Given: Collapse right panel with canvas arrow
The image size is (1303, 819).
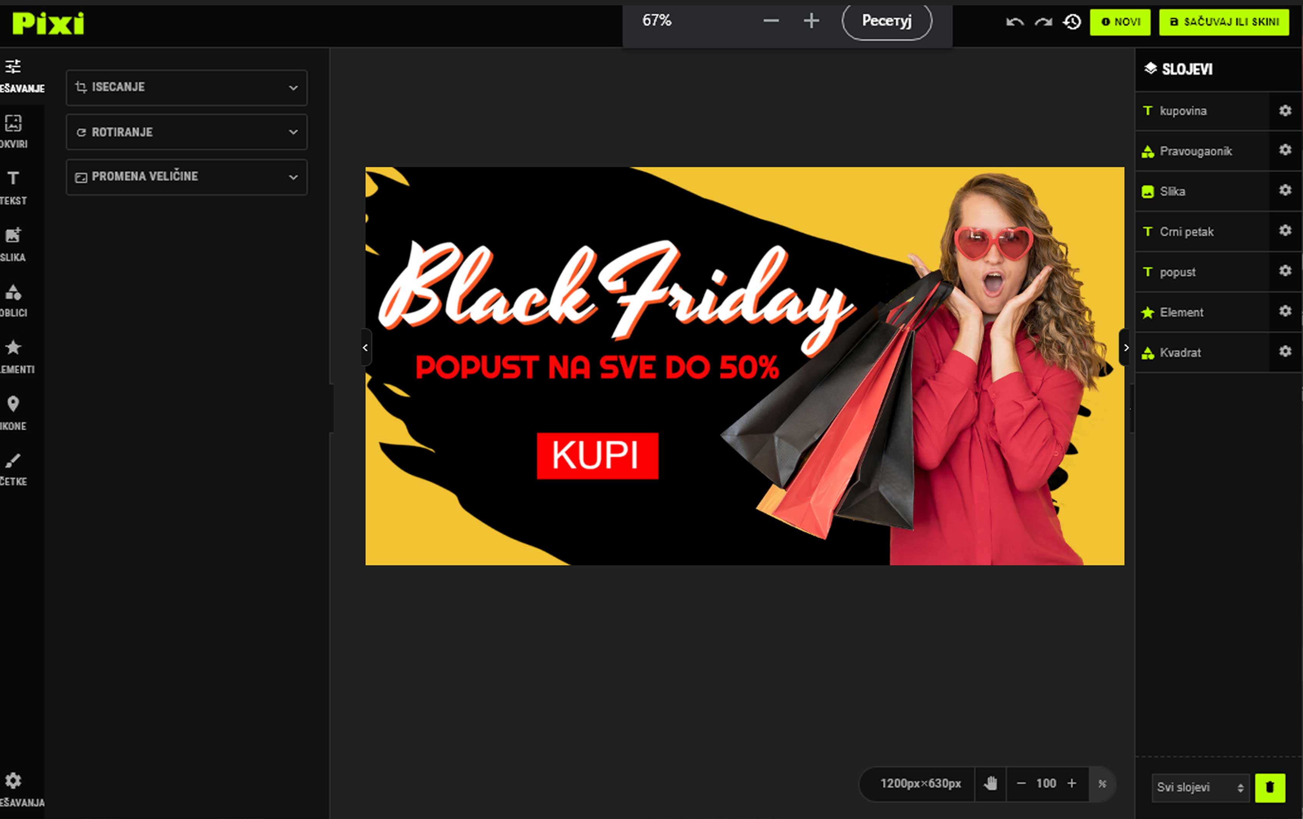Looking at the screenshot, I should coord(1126,348).
